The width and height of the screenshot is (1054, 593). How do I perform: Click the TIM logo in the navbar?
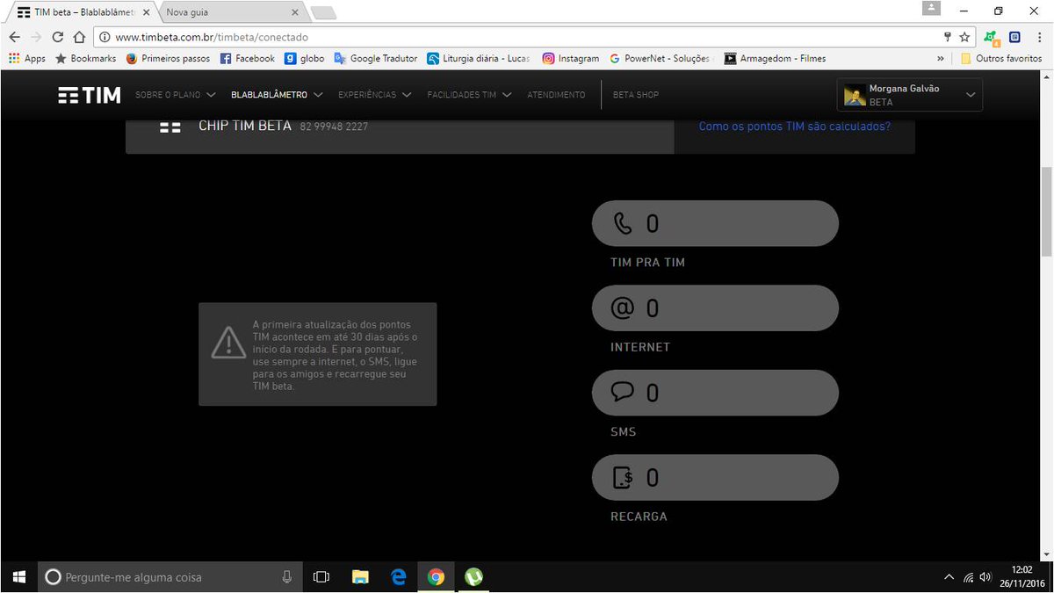point(88,94)
